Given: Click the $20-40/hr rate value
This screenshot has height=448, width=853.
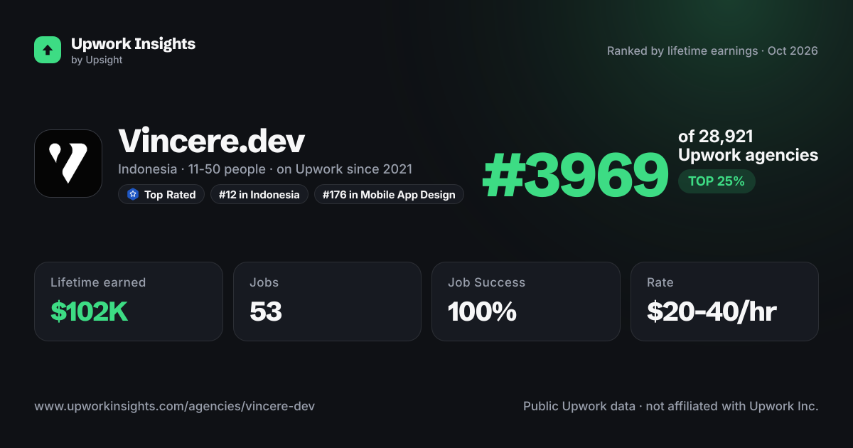Looking at the screenshot, I should [x=712, y=311].
